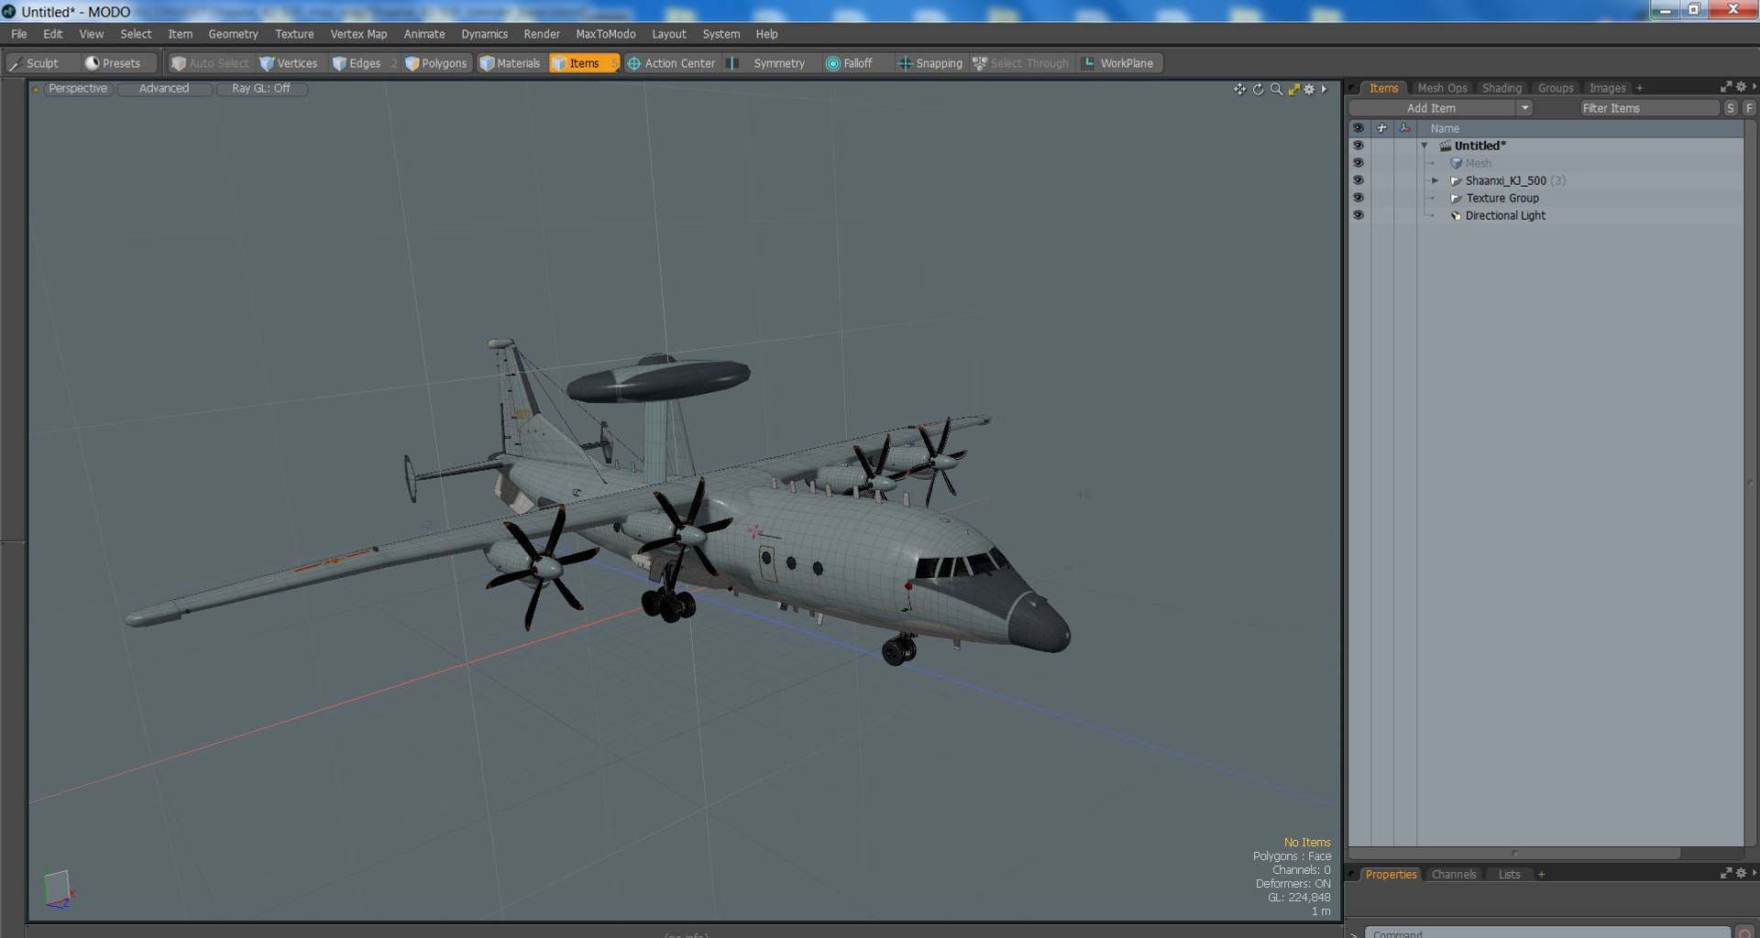Click the Filter Items search field
The width and height of the screenshot is (1760, 938).
coord(1649,108)
